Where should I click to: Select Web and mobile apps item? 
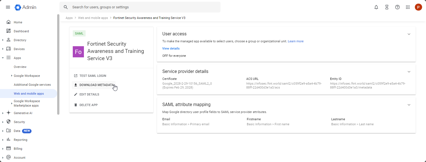pyautogui.click(x=28, y=94)
